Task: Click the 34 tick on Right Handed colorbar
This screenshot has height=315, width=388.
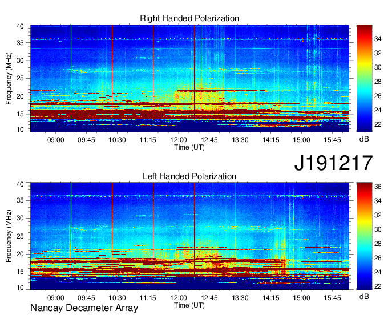Action: click(x=378, y=39)
